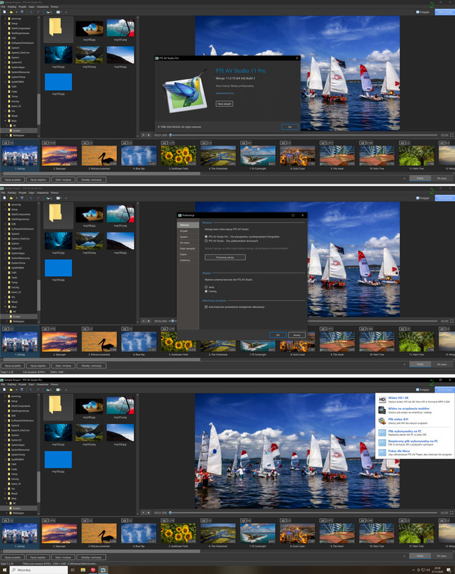Image resolution: width=455 pixels, height=574 pixels.
Task: Click Anuluj in the Preferences dialog
Action: point(297,335)
